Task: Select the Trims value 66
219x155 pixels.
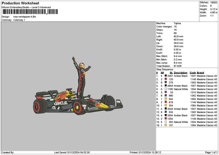Action: pos(175,33)
